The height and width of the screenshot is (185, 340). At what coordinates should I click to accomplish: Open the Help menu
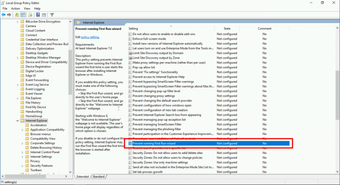point(37,8)
